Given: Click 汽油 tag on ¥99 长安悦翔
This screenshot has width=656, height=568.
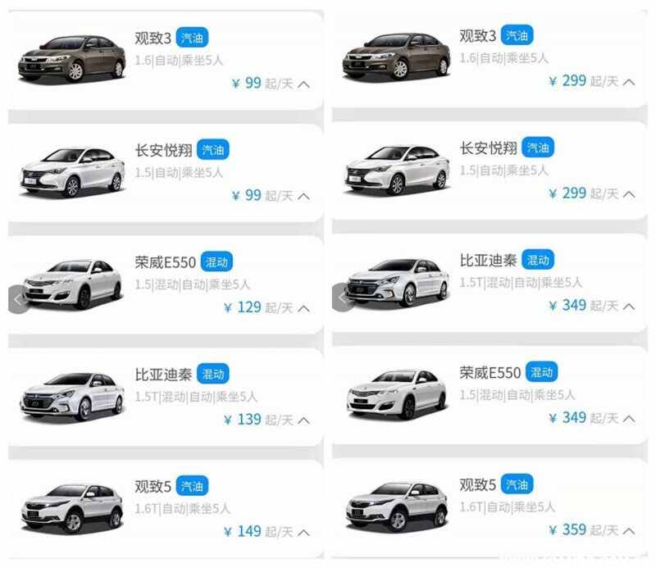Looking at the screenshot, I should click(x=213, y=149).
